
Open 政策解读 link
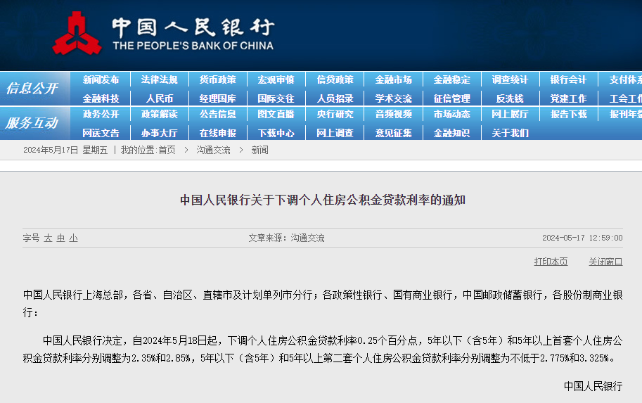click(x=160, y=114)
